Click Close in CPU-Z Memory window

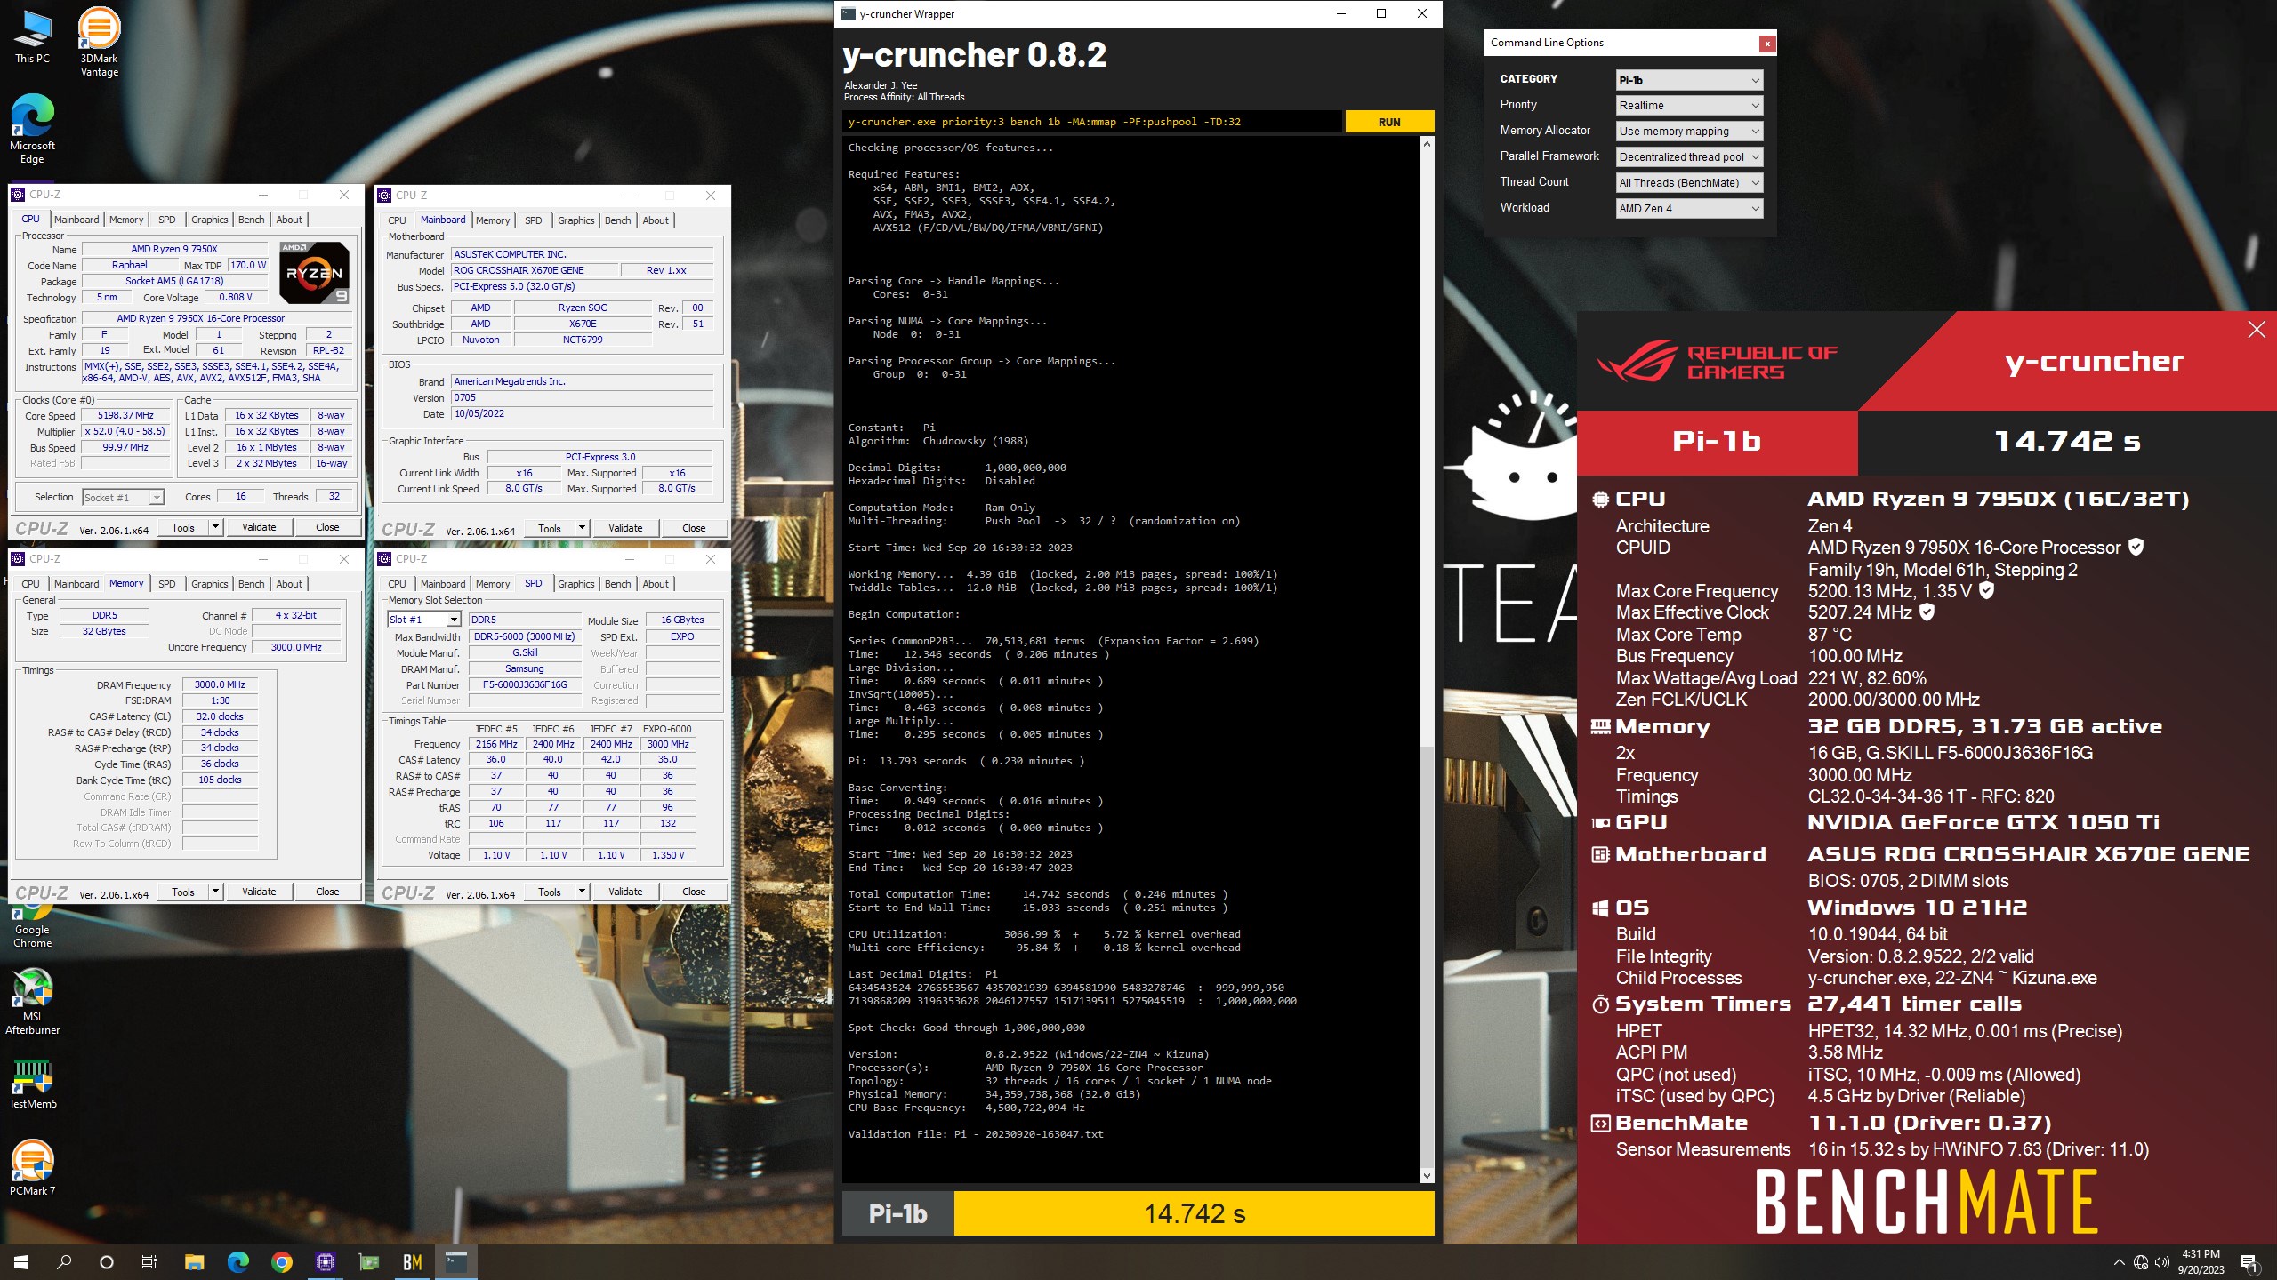327,892
